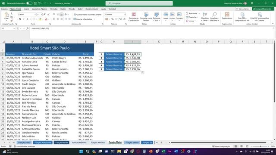
Task: Open Formatar como Tabela
Action: click(146, 17)
